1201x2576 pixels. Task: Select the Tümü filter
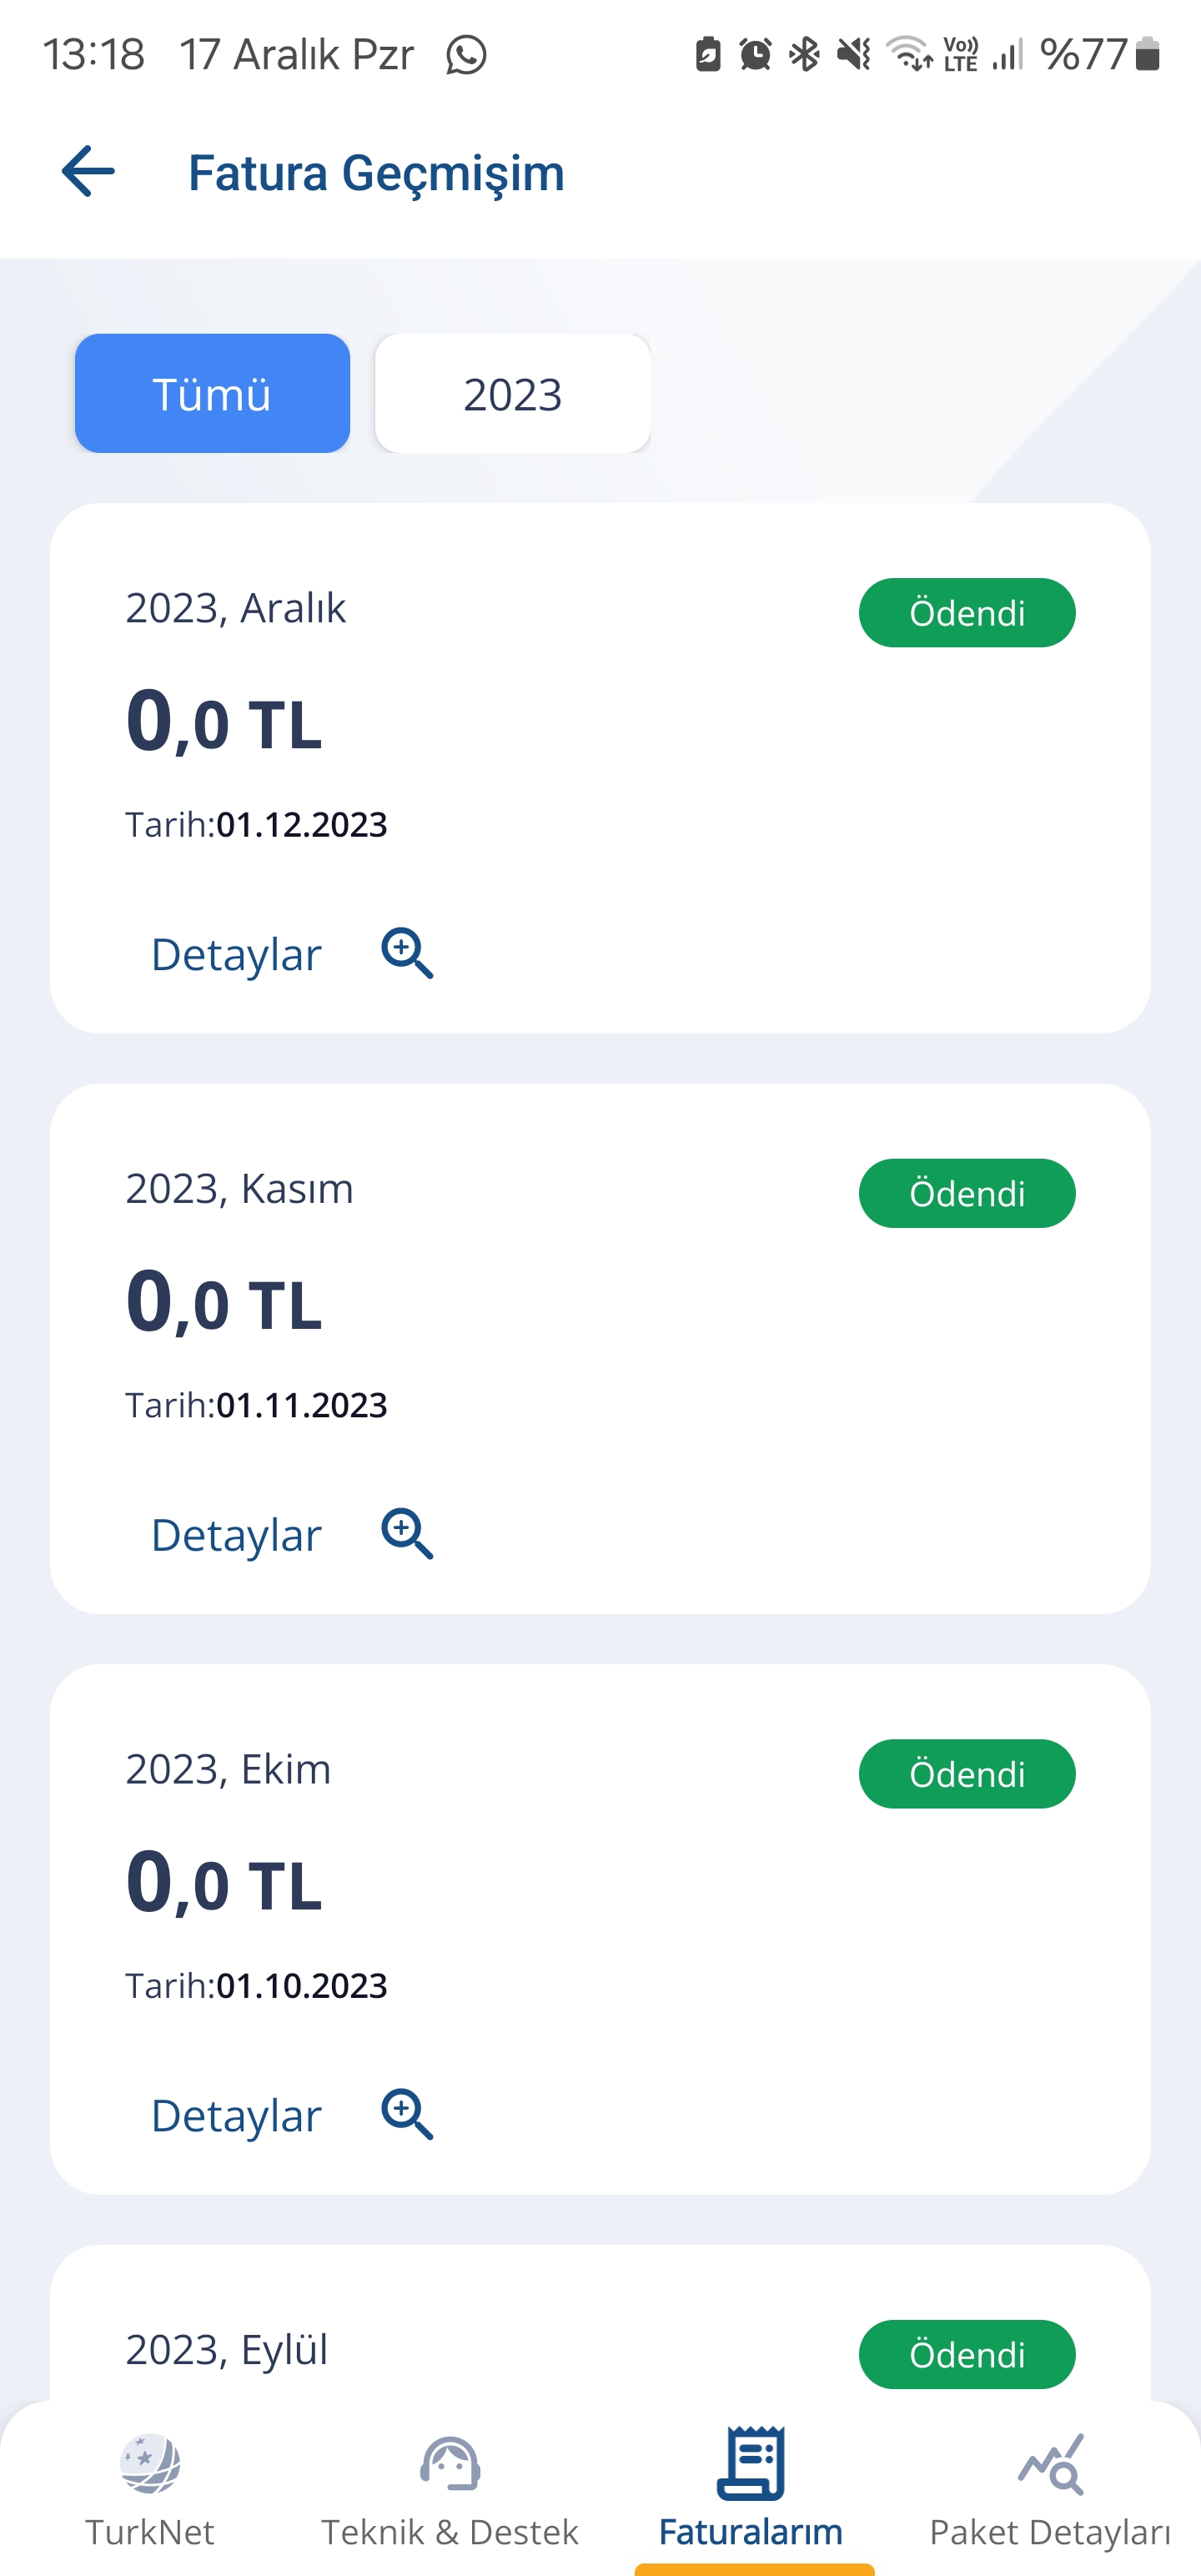click(212, 393)
